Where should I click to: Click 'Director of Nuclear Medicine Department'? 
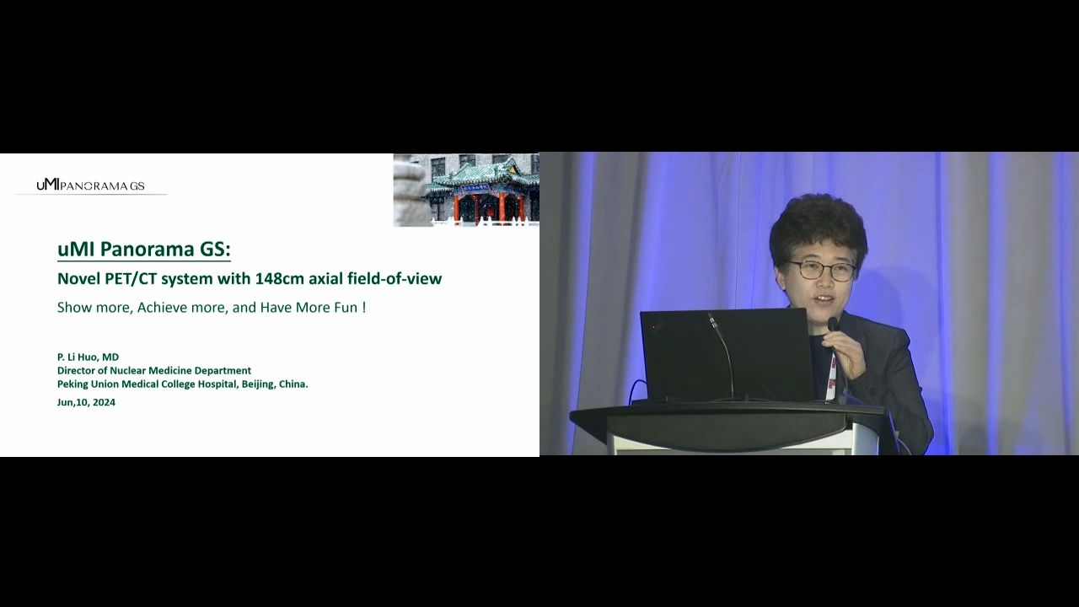click(x=154, y=370)
